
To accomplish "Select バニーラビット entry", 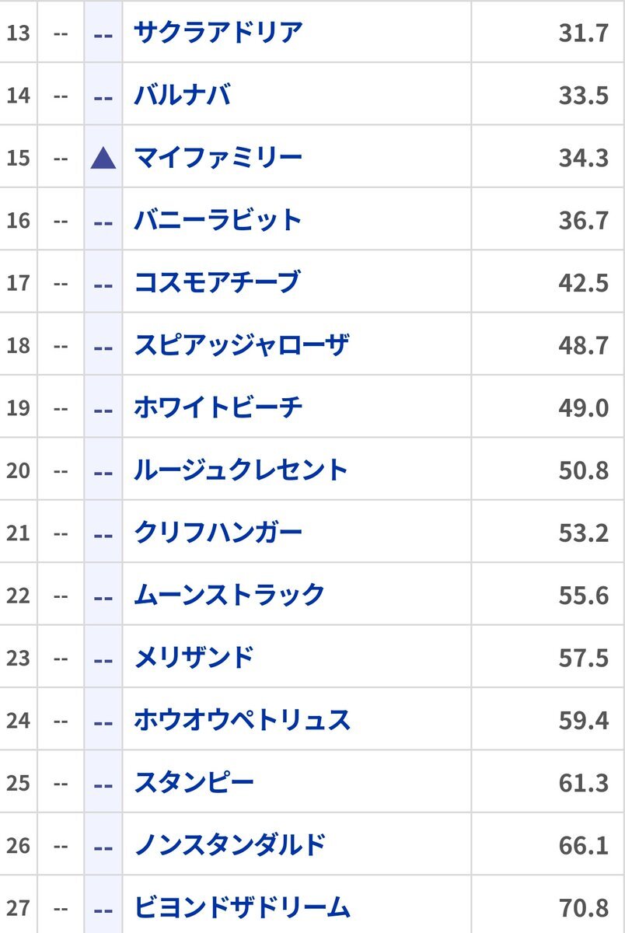I will pyautogui.click(x=218, y=220).
